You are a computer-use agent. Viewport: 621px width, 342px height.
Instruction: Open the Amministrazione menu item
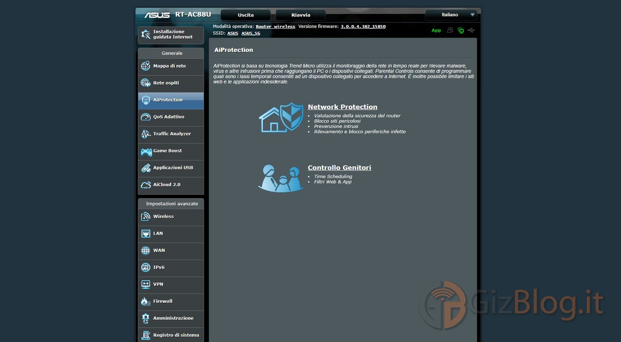pos(171,318)
